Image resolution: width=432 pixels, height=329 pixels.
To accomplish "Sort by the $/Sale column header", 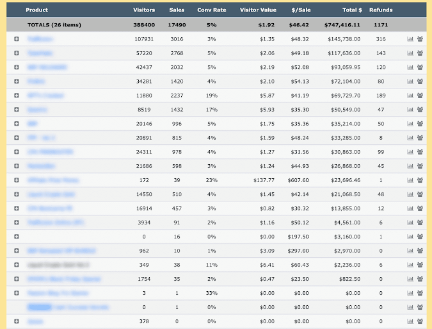I will tap(301, 10).
